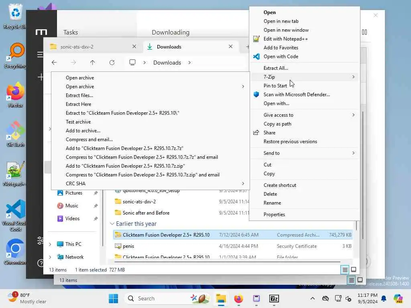Choose Add to archive... option
This screenshot has height=308, width=411.
pos(150,131)
